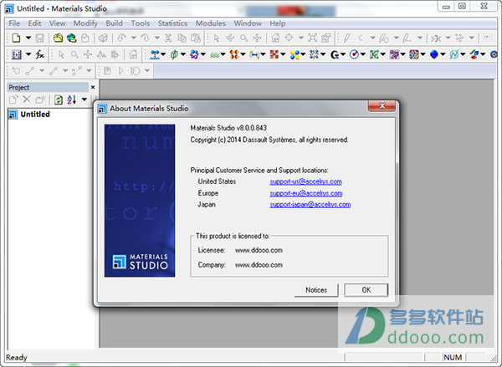Click the A-Z sort icon in Project panel
The width and height of the screenshot is (502, 367).
click(72, 99)
